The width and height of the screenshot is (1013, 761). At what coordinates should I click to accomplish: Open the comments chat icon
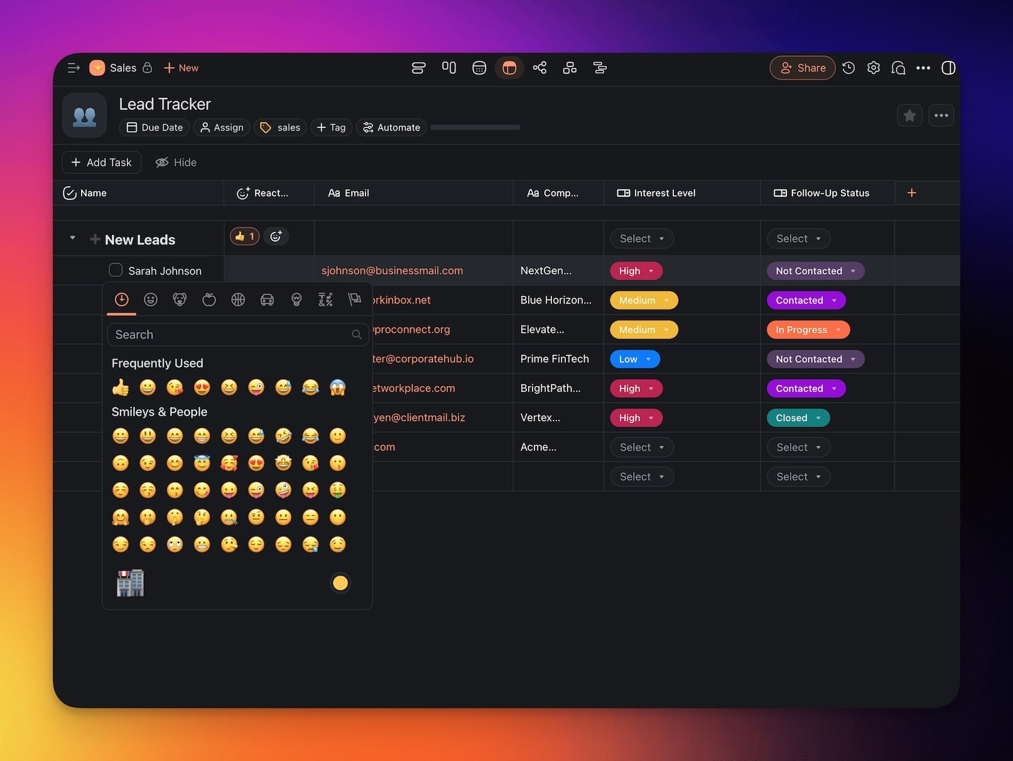[x=898, y=68]
